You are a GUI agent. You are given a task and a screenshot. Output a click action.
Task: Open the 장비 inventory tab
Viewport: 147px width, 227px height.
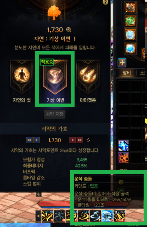point(127,73)
